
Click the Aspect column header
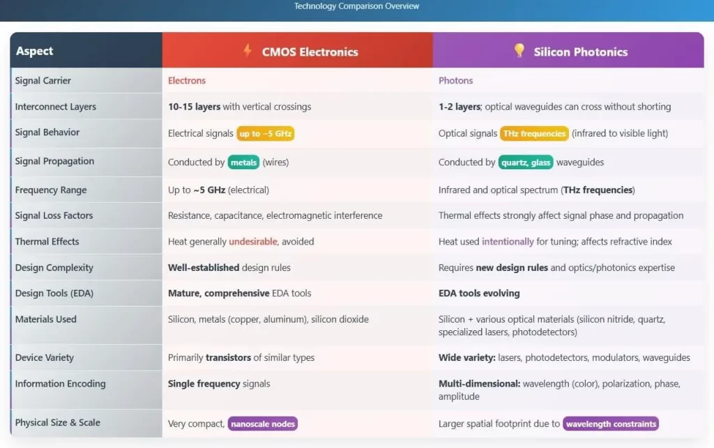coord(35,51)
